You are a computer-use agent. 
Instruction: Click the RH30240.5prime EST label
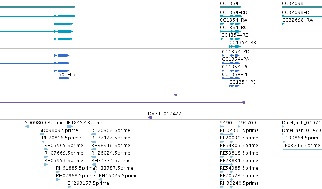(x=239, y=183)
